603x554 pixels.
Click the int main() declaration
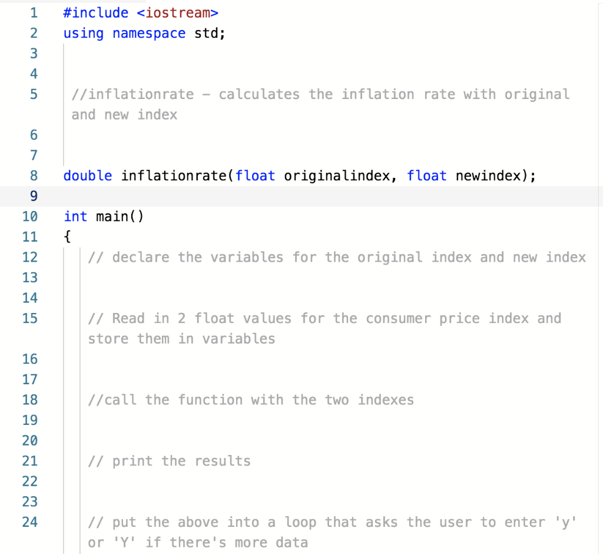(103, 216)
